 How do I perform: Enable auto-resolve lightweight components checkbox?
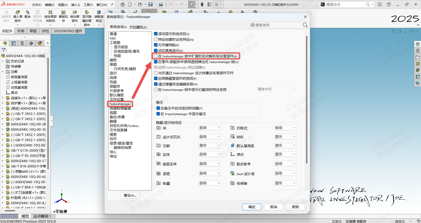pos(156,56)
